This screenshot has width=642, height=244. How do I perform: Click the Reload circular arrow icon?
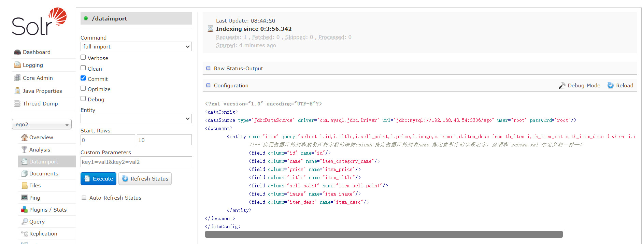coord(611,85)
